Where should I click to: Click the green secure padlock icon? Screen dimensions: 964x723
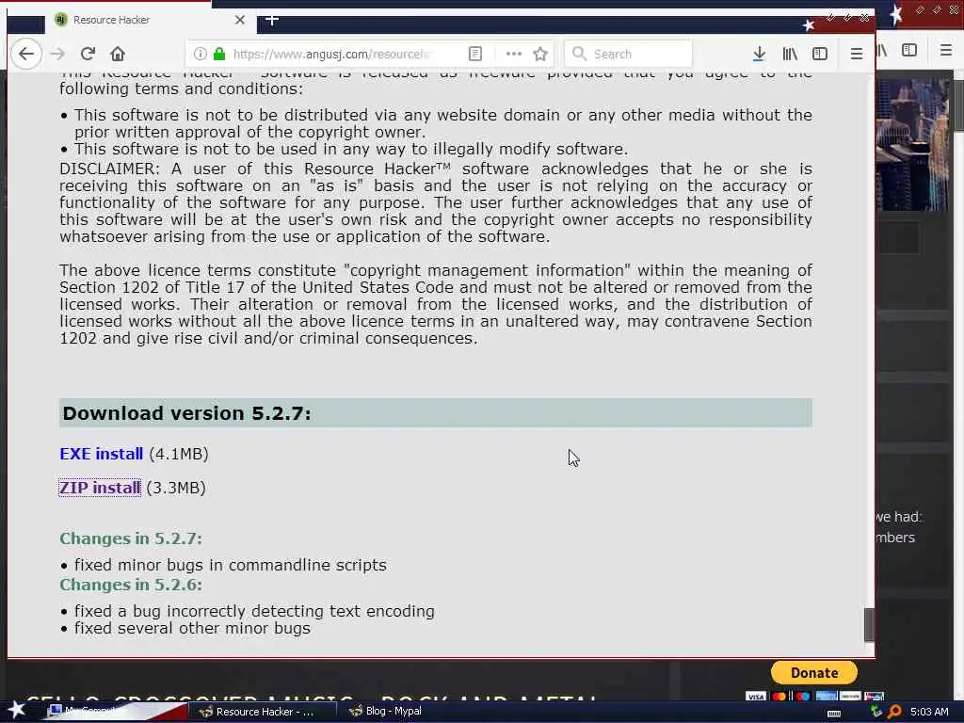pos(219,54)
